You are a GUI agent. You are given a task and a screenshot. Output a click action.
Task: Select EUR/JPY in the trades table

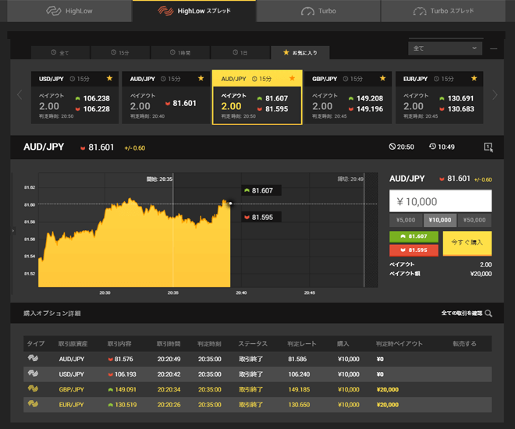point(71,405)
